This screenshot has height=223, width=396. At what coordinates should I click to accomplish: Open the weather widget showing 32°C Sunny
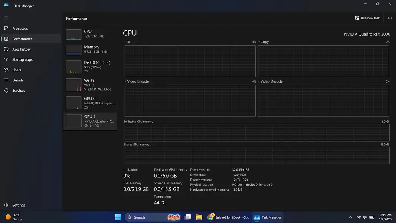coord(14,217)
